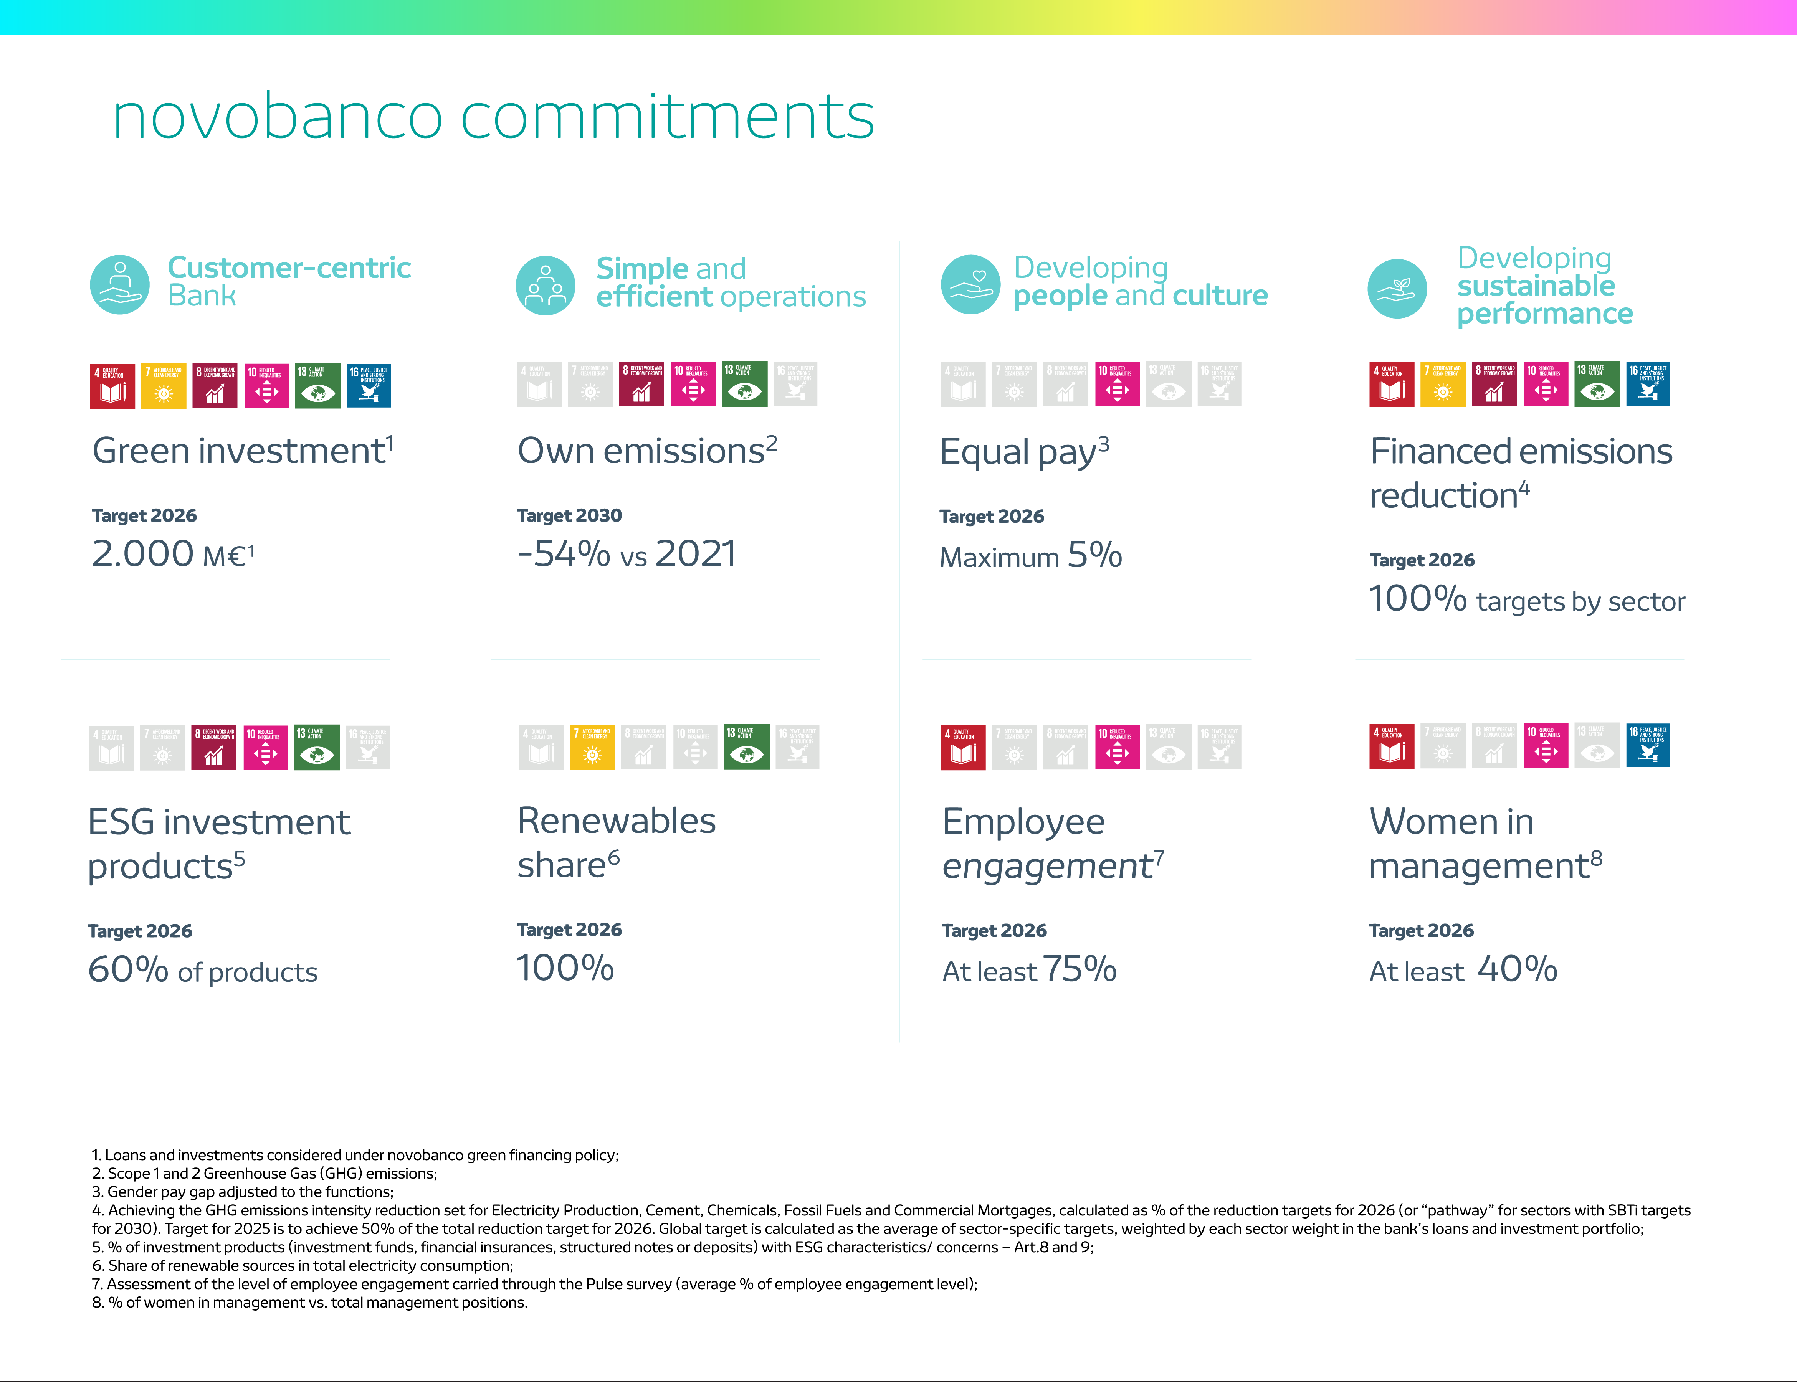Click the Developing sustainable performance plant icon
The height and width of the screenshot is (1382, 1797).
(x=1397, y=289)
